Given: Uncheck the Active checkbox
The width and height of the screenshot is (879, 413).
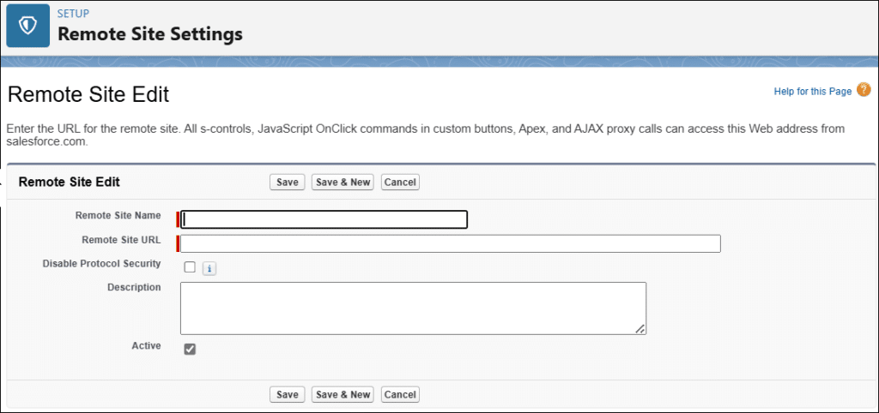Looking at the screenshot, I should coord(190,350).
